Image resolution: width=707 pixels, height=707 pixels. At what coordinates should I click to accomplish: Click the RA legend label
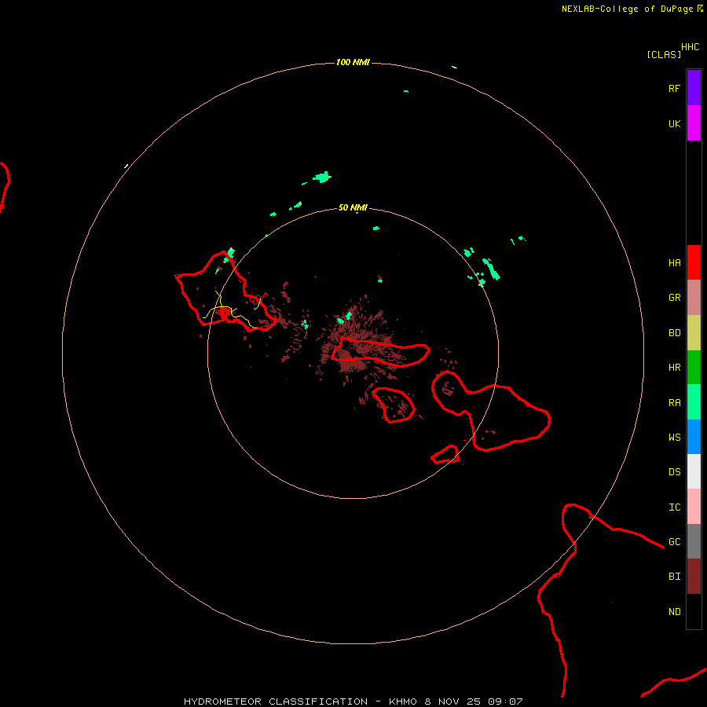tap(674, 403)
